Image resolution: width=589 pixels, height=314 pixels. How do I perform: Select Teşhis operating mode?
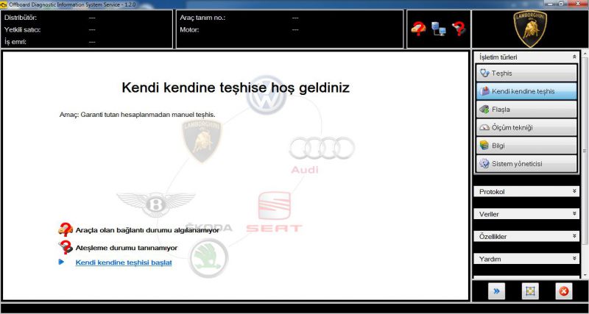point(526,74)
